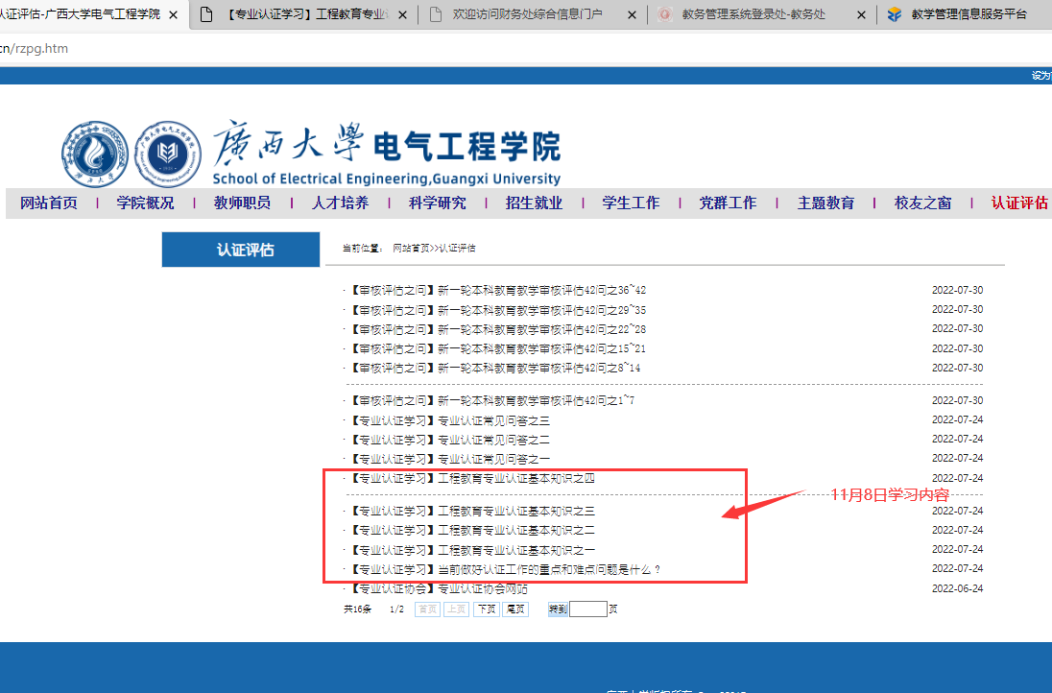
Task: Open the 招生就业 navigation menu
Action: (534, 203)
